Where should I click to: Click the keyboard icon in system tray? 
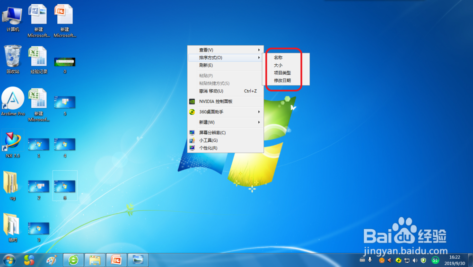click(362, 260)
